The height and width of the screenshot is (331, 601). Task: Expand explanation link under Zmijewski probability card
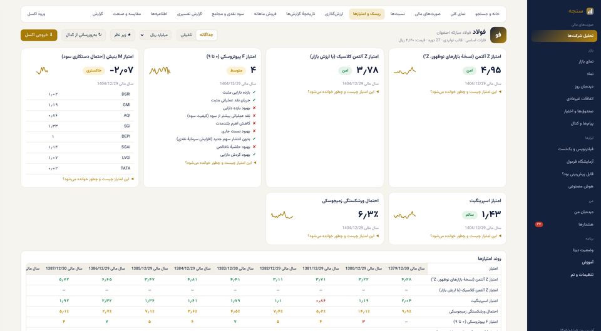click(x=343, y=236)
